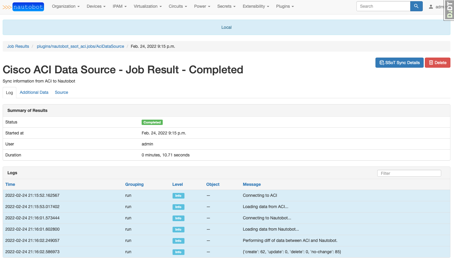Focus the Logs Filter field
This screenshot has height=271, width=454.
pos(409,173)
